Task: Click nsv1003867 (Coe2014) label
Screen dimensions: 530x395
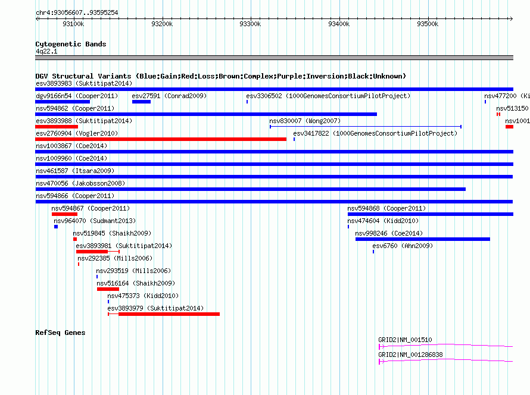Action: point(71,146)
